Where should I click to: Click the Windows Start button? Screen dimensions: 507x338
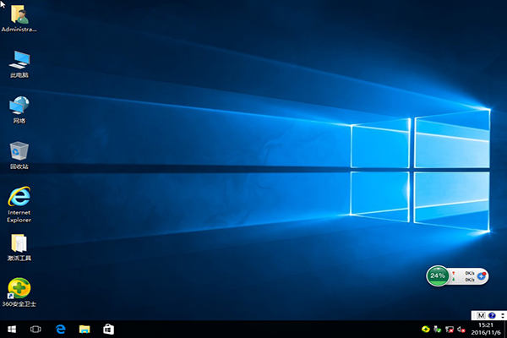12,328
